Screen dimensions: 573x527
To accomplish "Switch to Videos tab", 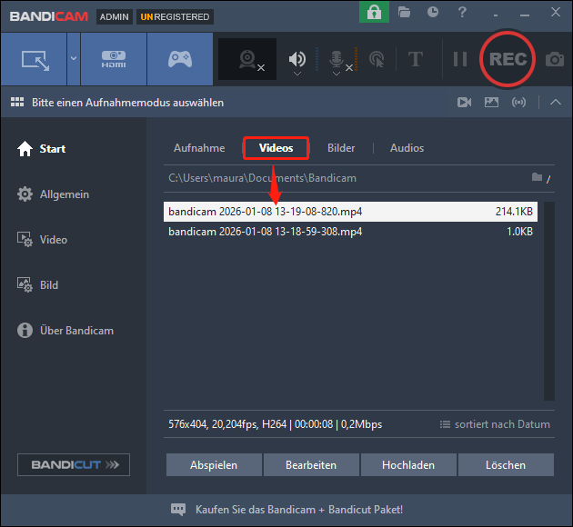I will pyautogui.click(x=276, y=148).
